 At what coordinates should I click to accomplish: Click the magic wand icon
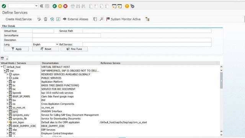click(x=101, y=19)
